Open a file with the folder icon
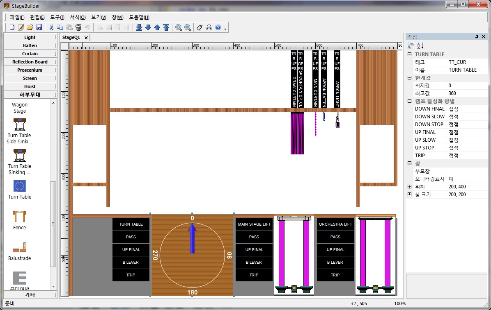 click(x=30, y=27)
